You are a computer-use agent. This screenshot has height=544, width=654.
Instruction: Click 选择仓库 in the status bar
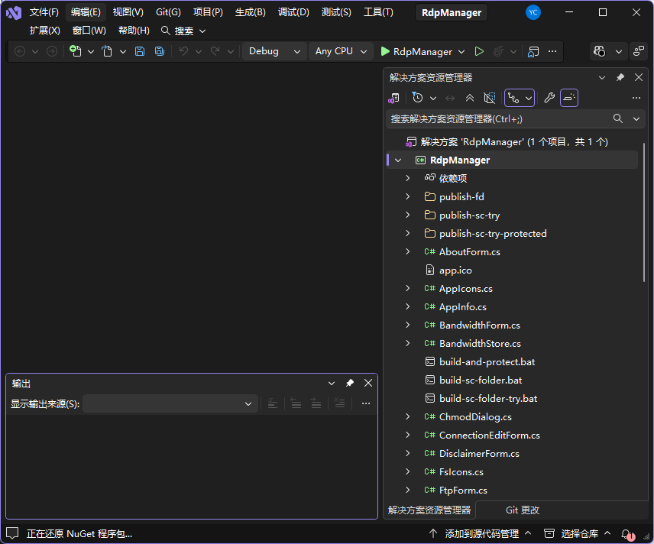579,533
